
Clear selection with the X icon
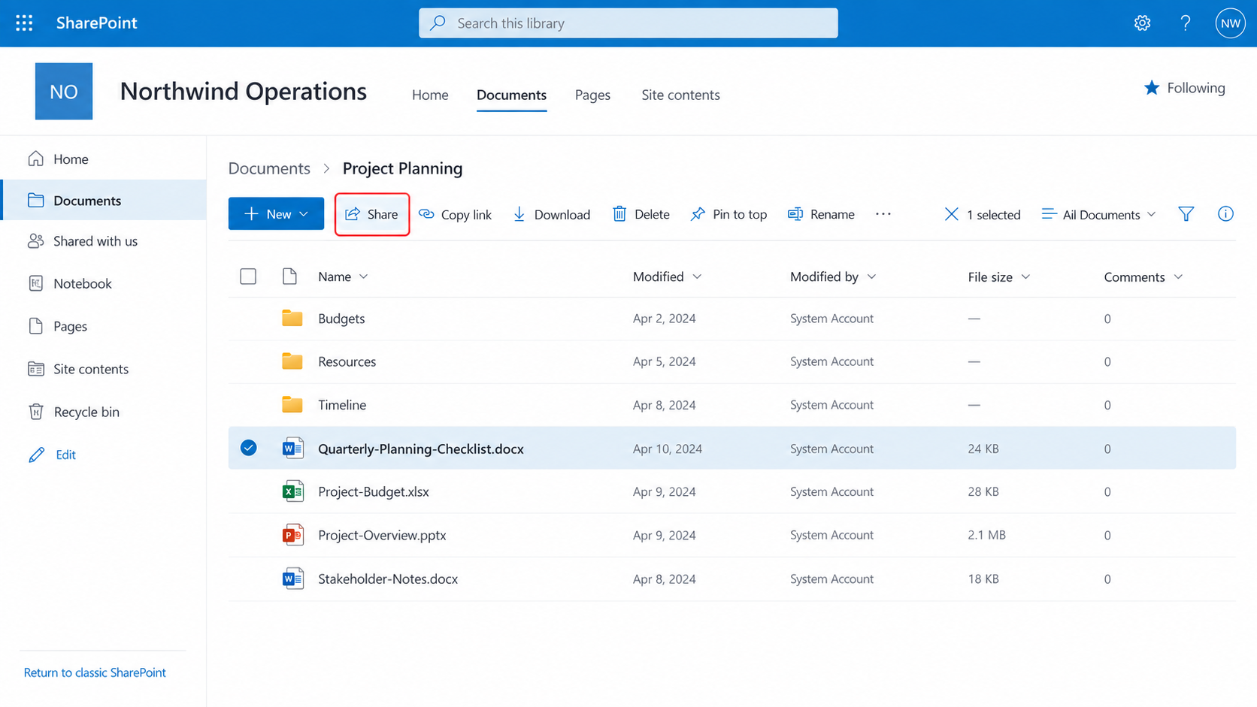(951, 214)
